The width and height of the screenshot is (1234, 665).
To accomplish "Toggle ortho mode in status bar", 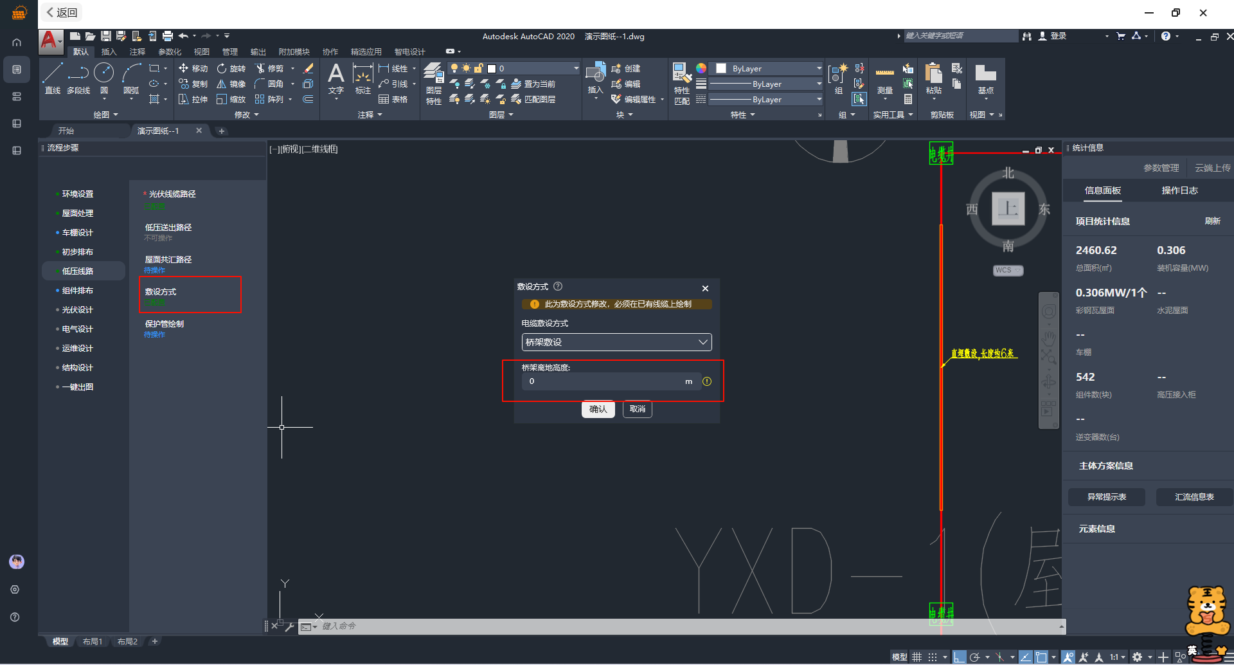I will tap(959, 657).
